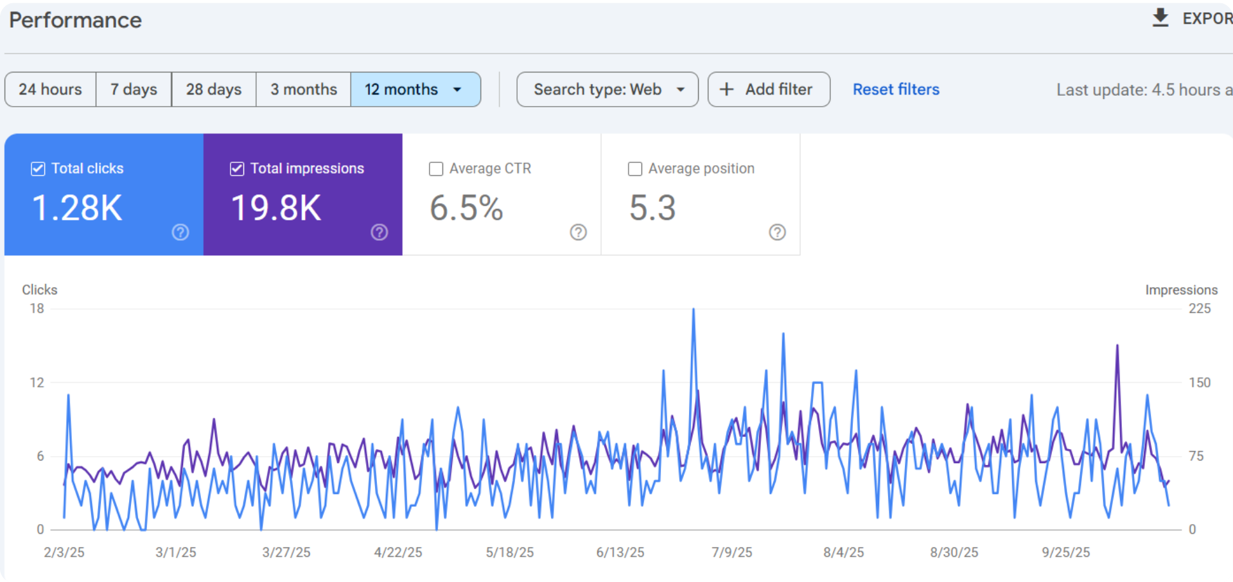
Task: Open help icon on Total clicks card
Action: tap(180, 232)
